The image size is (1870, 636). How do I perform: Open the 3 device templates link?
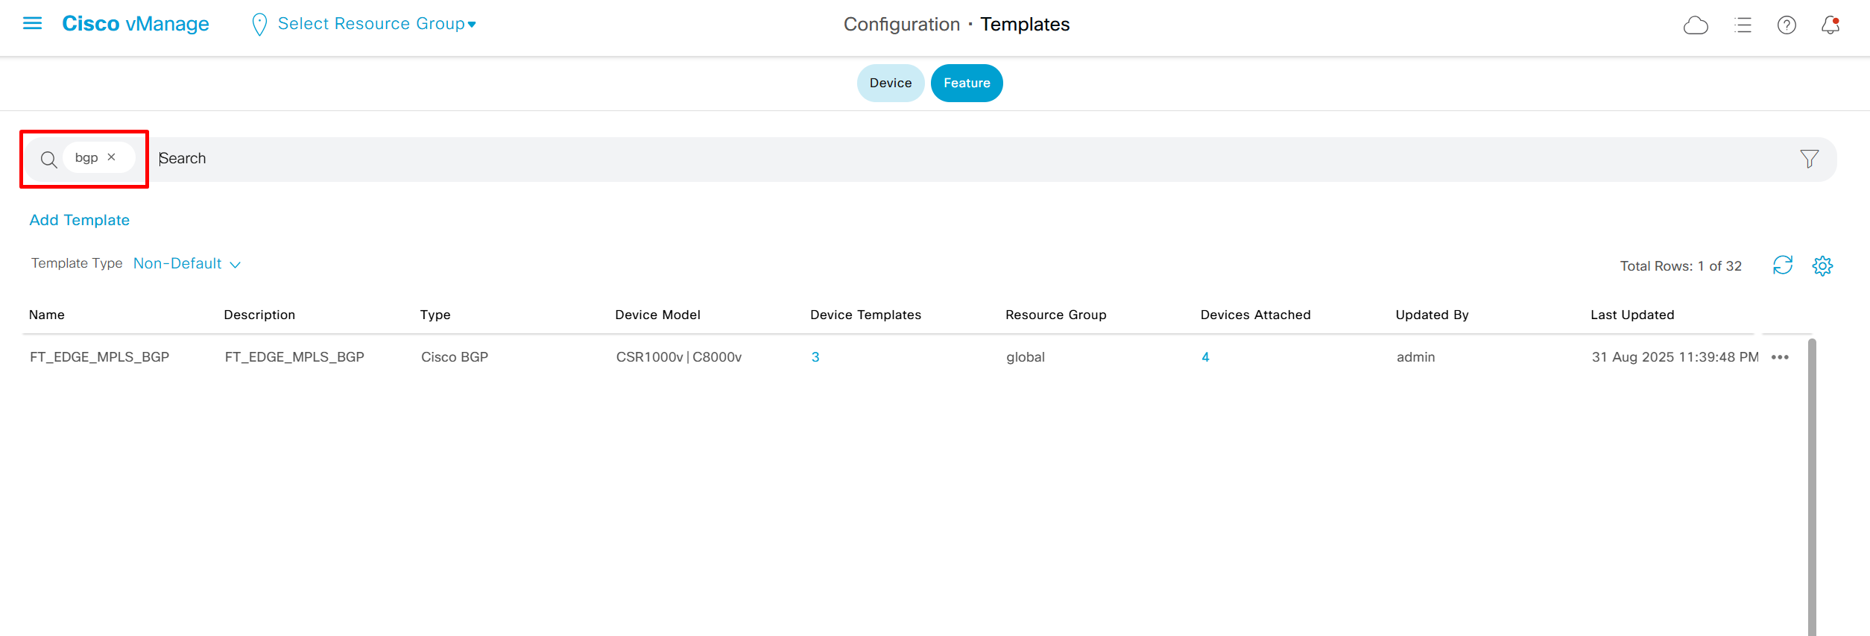815,357
